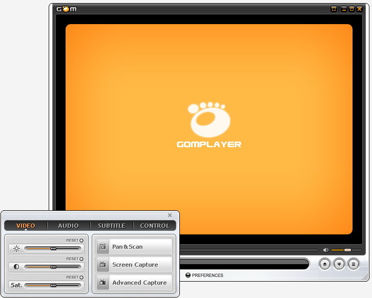
Task: Select the VIDEO tab
Action: pyautogui.click(x=26, y=226)
